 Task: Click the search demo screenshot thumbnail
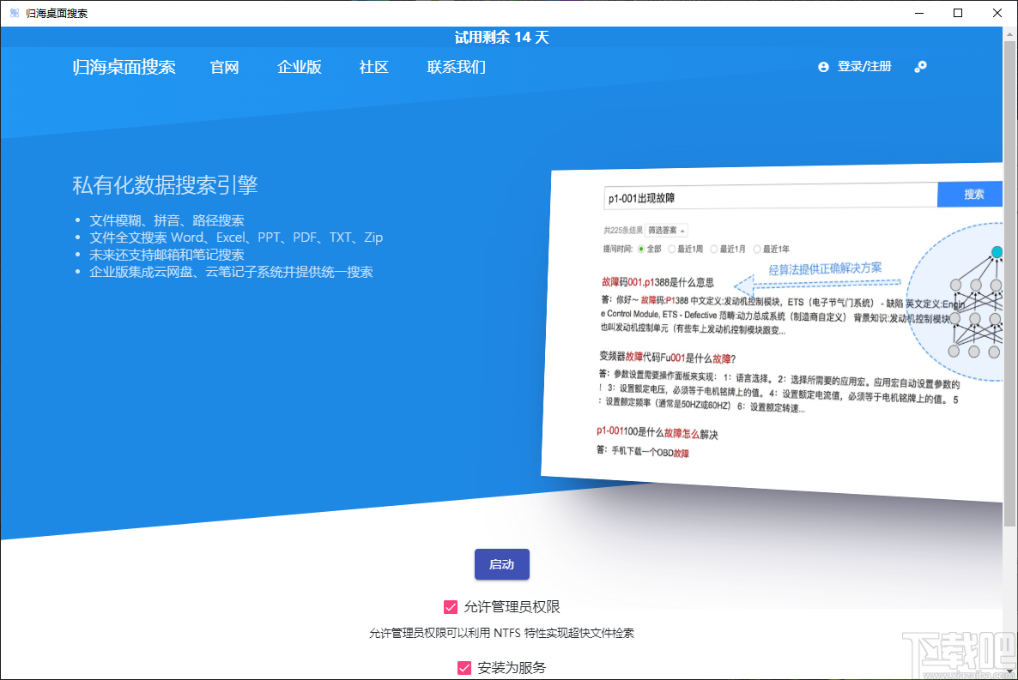point(773,332)
